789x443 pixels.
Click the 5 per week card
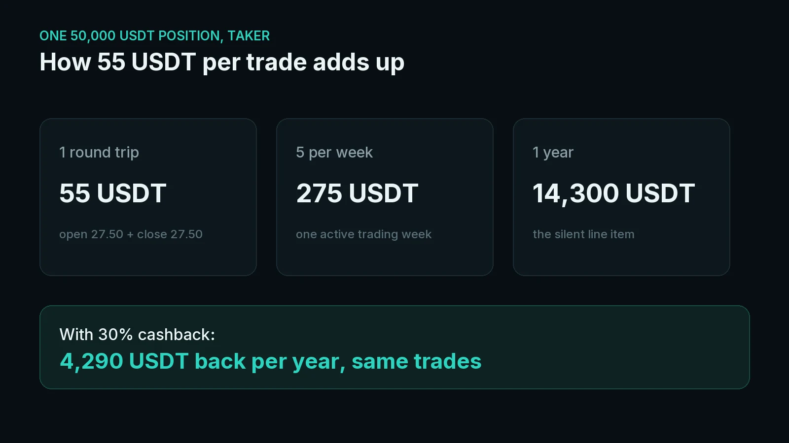point(385,197)
